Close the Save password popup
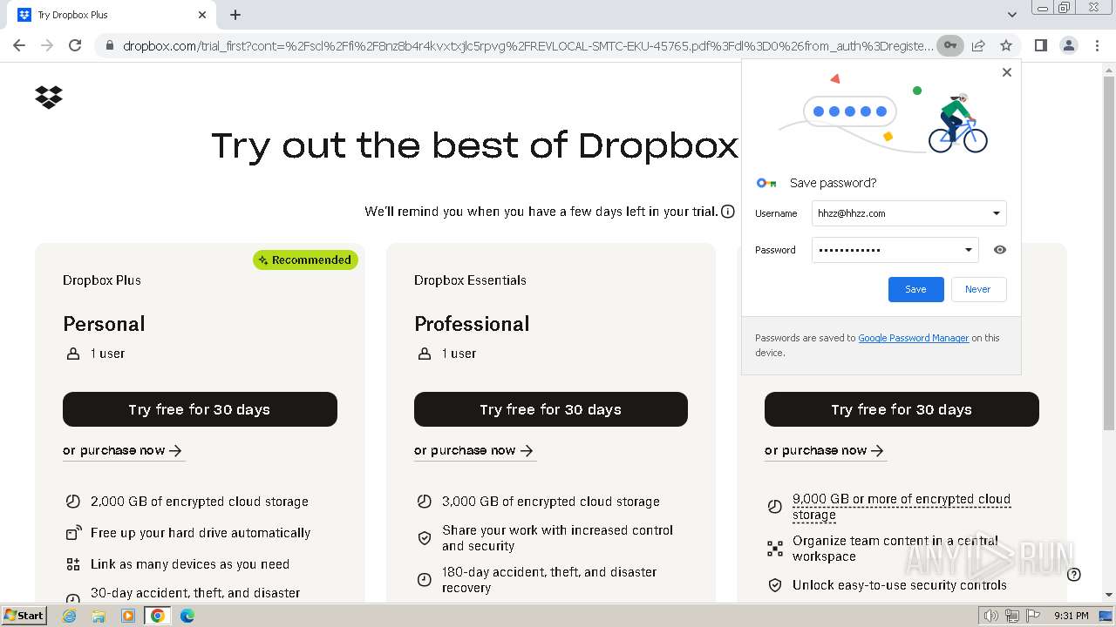Image resolution: width=1116 pixels, height=627 pixels. click(x=1007, y=72)
